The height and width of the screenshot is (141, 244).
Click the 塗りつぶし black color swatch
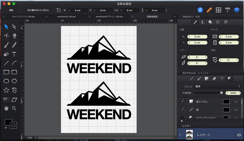pyautogui.click(x=226, y=101)
